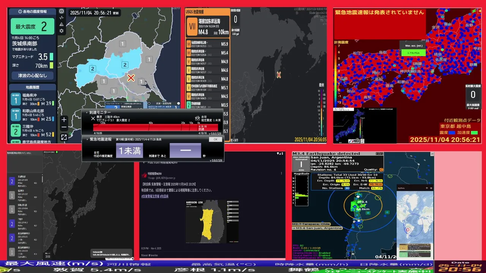Select the 最高気温(°C) ticker tab

(224, 264)
